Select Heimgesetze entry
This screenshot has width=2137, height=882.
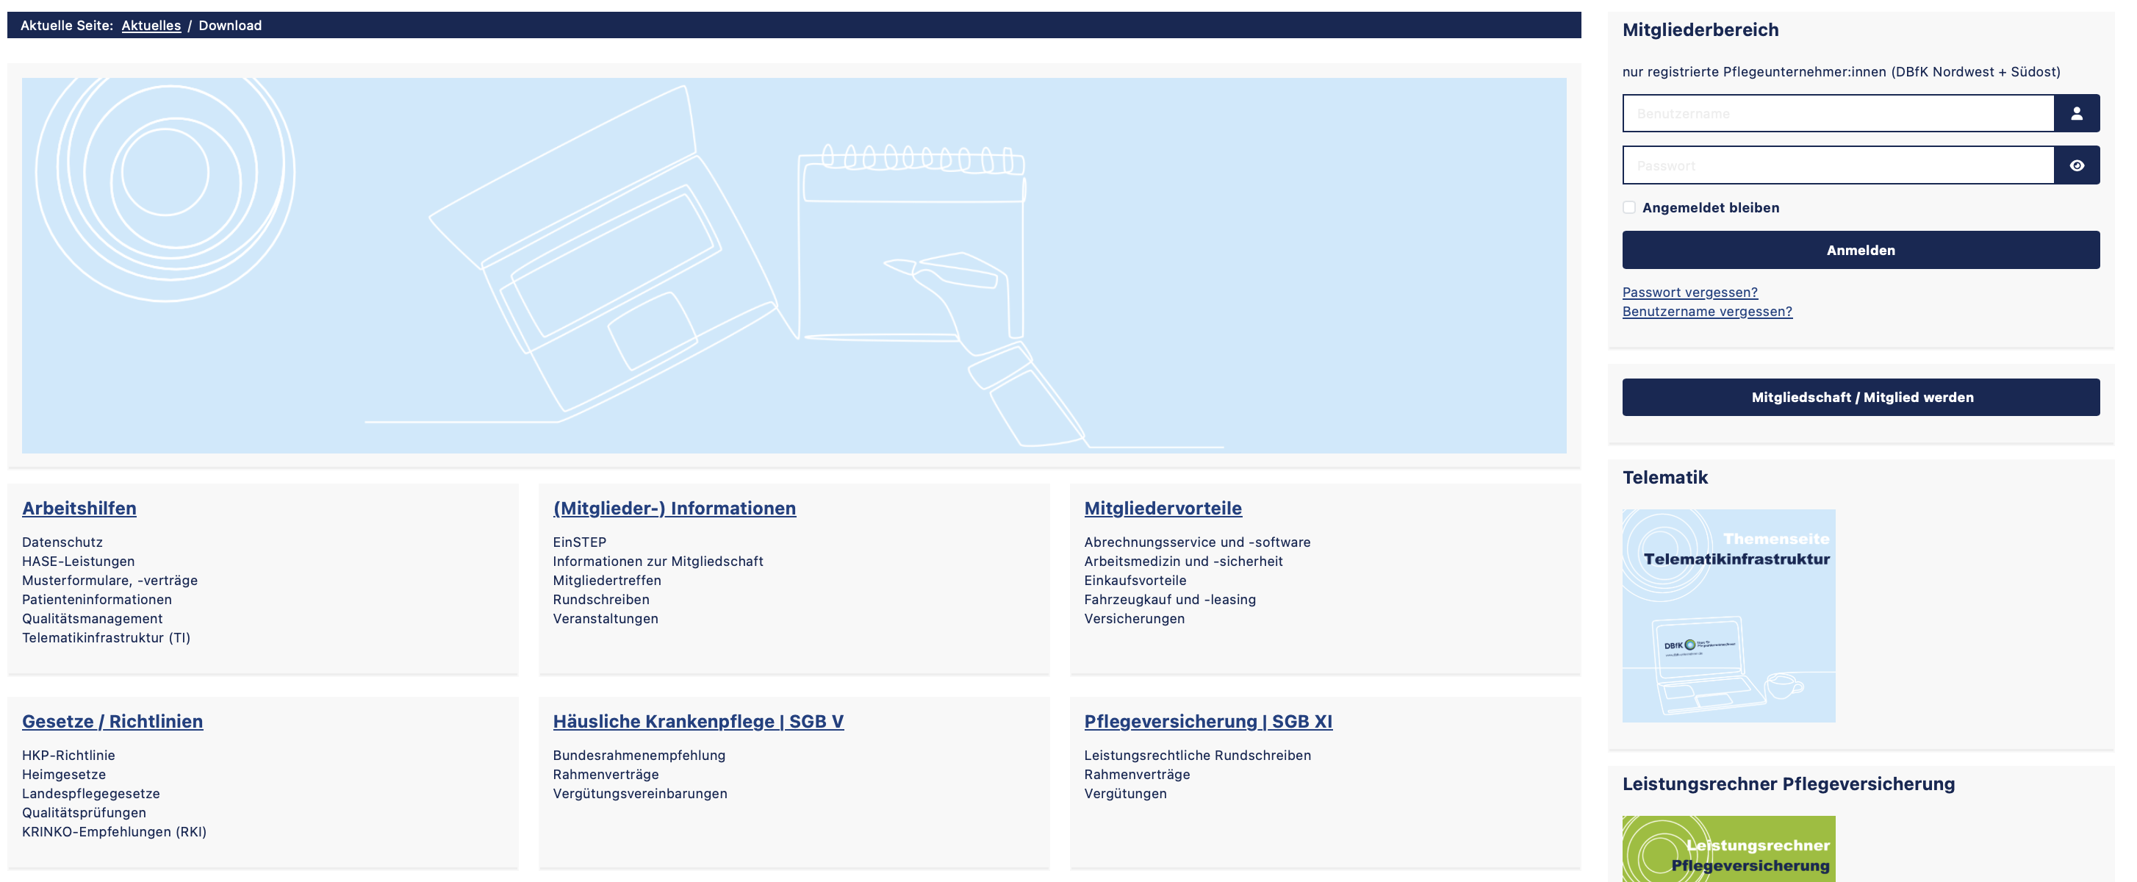tap(64, 774)
